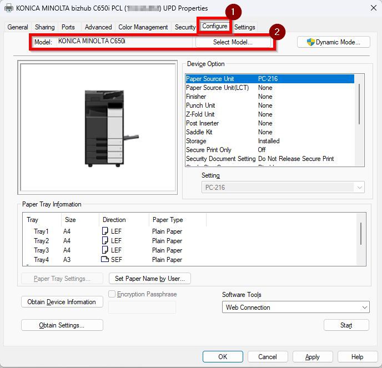Click the printer icon in title bar
Viewport: 382px width, 368px height.
[x=9, y=8]
